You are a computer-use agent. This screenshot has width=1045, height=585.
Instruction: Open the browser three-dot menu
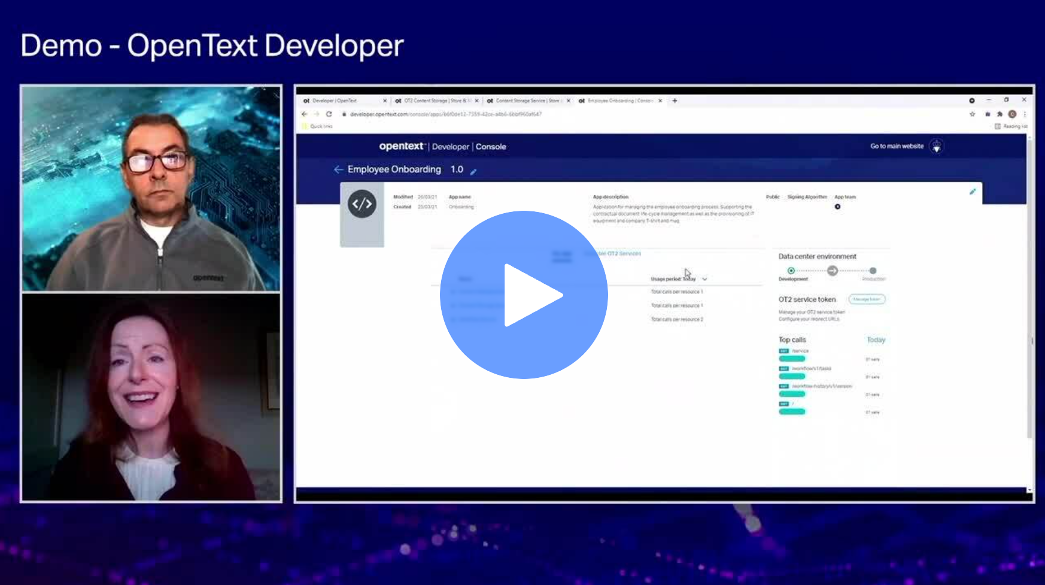click(1025, 114)
